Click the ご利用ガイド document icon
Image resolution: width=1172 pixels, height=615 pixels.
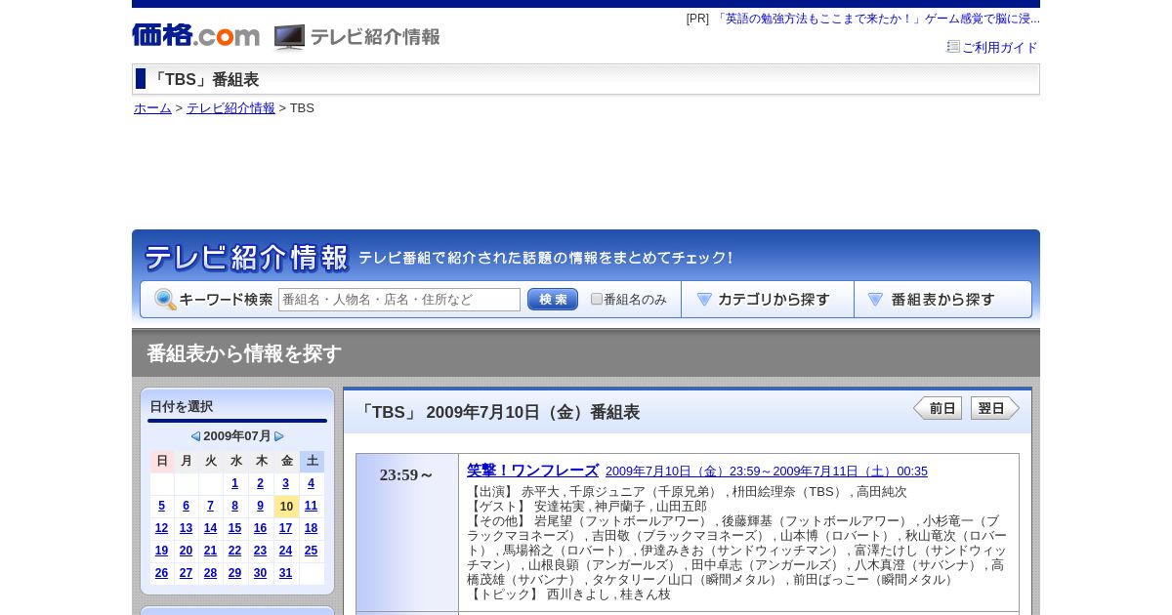point(953,47)
